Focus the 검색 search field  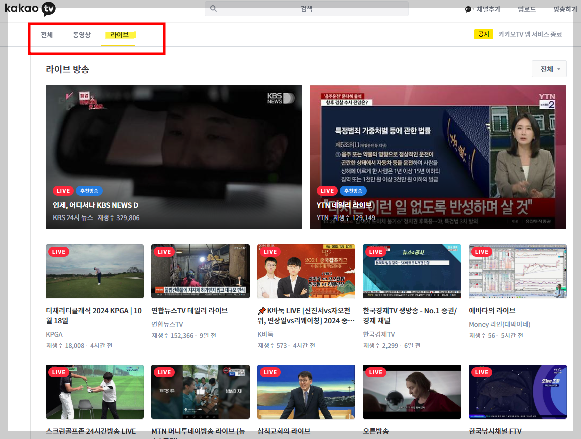[x=306, y=8]
